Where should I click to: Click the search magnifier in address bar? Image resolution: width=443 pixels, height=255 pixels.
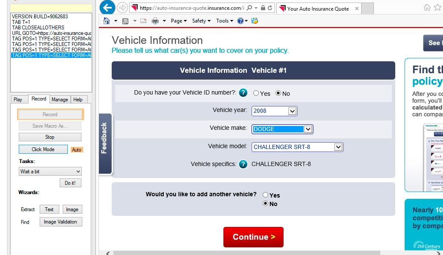pyautogui.click(x=249, y=8)
